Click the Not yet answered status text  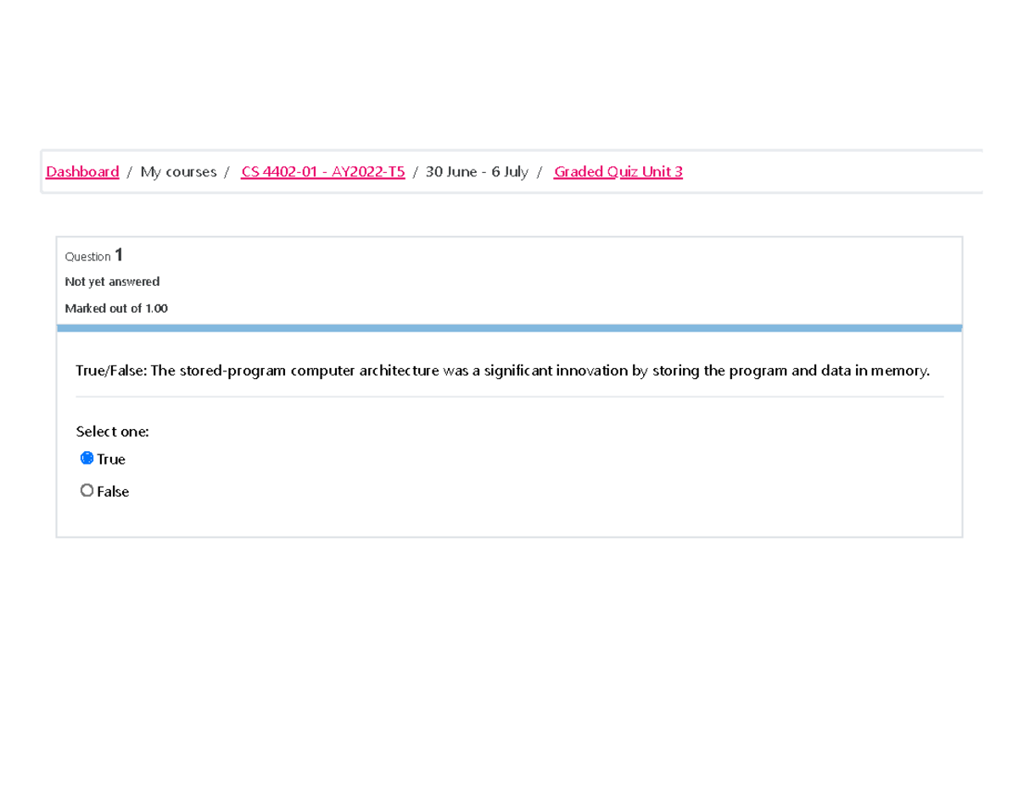(112, 282)
